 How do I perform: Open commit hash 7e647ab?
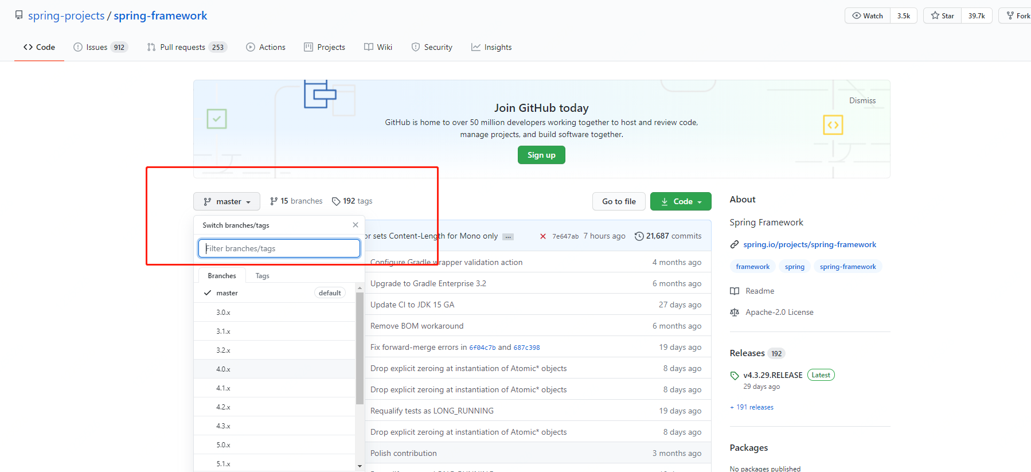pos(565,236)
